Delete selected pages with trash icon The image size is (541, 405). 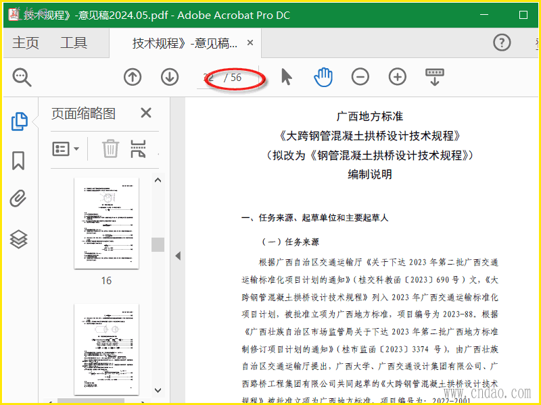pyautogui.click(x=110, y=148)
